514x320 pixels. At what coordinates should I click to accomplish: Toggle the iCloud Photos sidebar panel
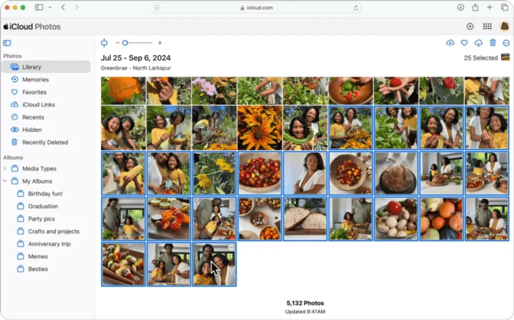click(x=7, y=43)
